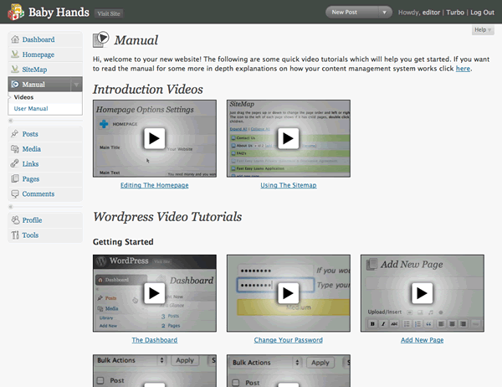
Task: Play the Using The Sitemap video
Action: pyautogui.click(x=288, y=138)
